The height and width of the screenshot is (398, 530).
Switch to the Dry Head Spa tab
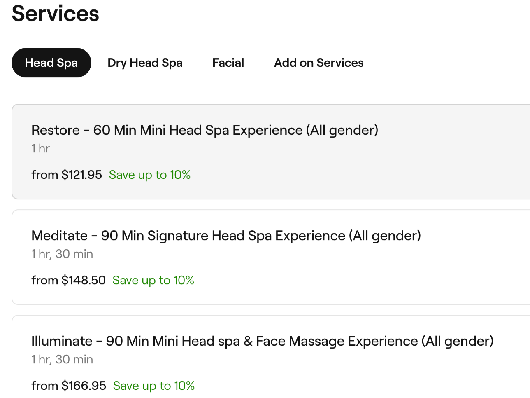point(145,63)
